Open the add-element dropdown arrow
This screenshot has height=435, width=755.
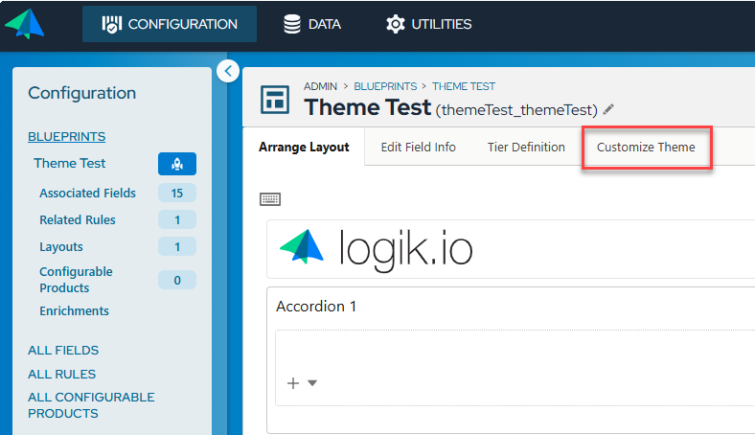tap(312, 383)
